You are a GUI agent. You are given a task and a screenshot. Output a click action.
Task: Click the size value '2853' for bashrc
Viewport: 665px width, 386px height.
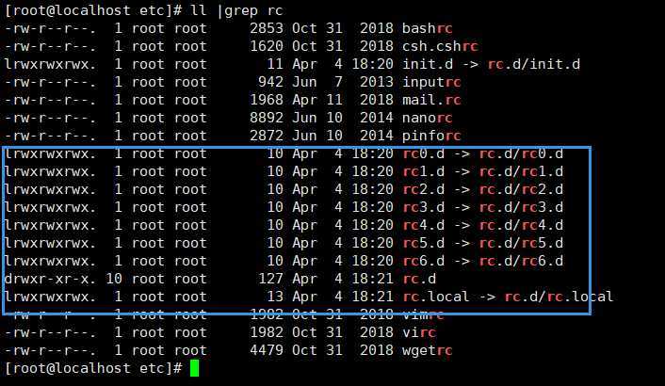[267, 28]
